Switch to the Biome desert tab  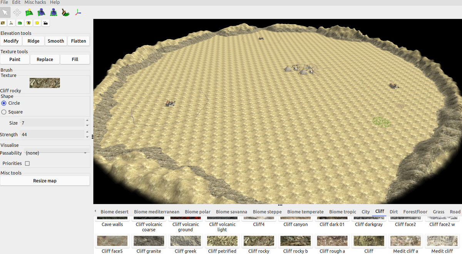114,212
